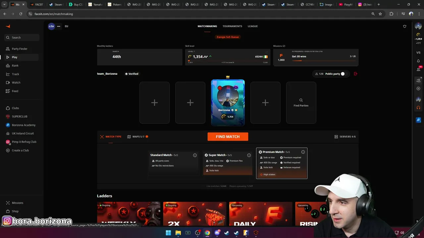
Task: Show info for Standard Match
Action: click(195, 155)
